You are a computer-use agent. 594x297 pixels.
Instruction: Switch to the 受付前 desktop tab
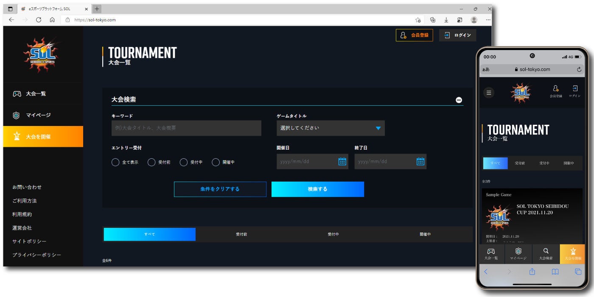pyautogui.click(x=241, y=234)
